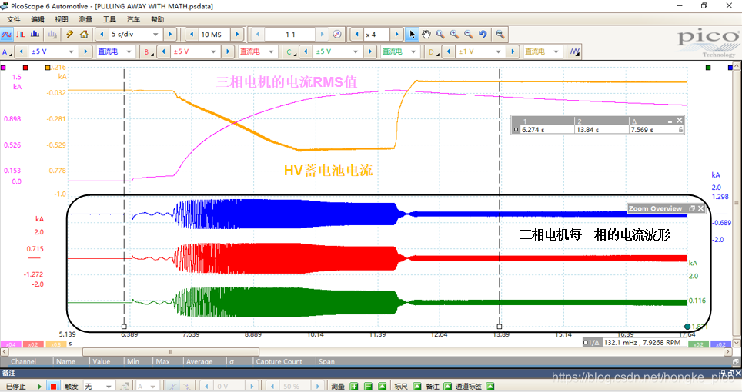Open the 帮助 menu
The width and height of the screenshot is (742, 392).
pos(158,19)
